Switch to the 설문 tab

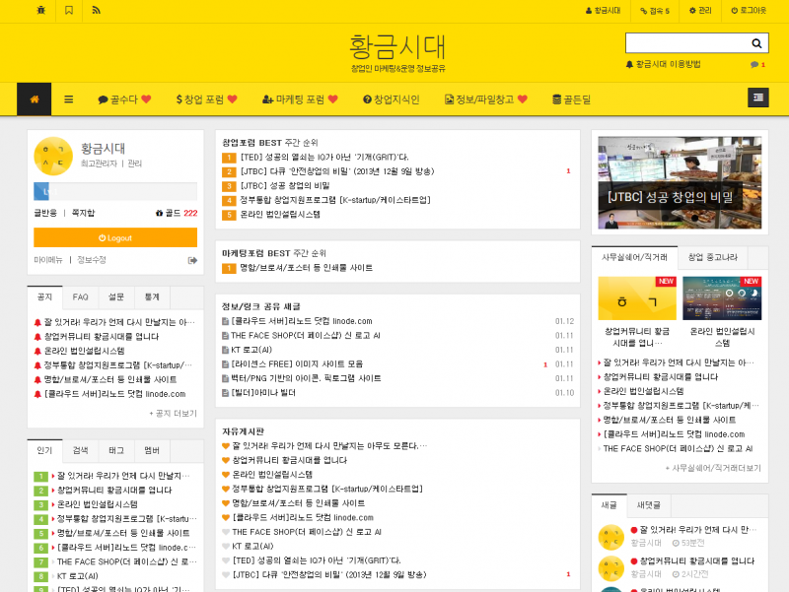[x=116, y=297]
